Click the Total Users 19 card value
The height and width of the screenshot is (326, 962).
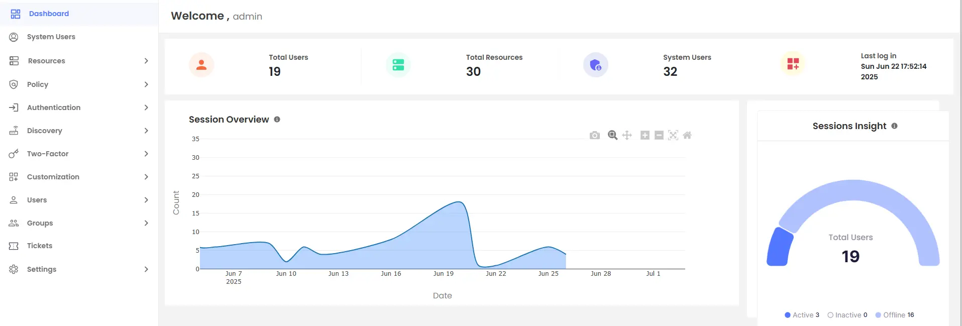tap(275, 72)
